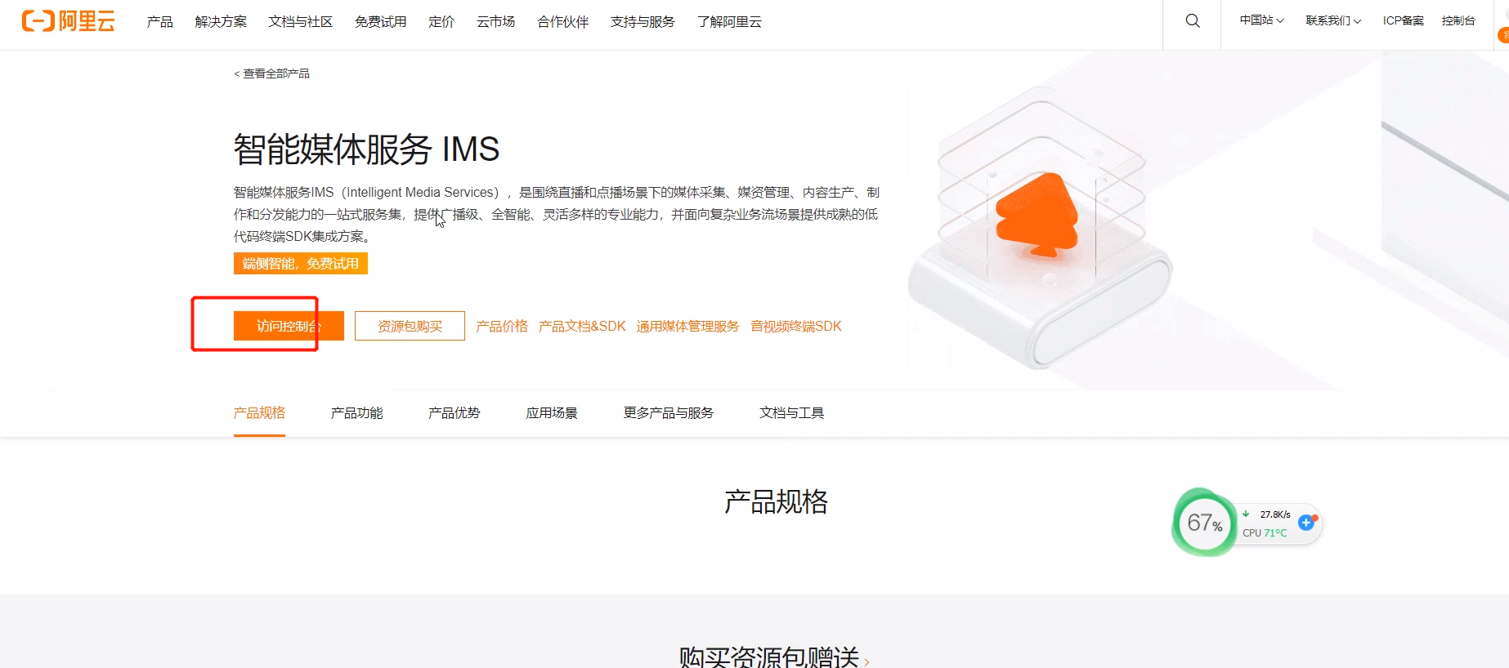Select the 产品规格 tab
1509x668 pixels.
click(x=259, y=413)
